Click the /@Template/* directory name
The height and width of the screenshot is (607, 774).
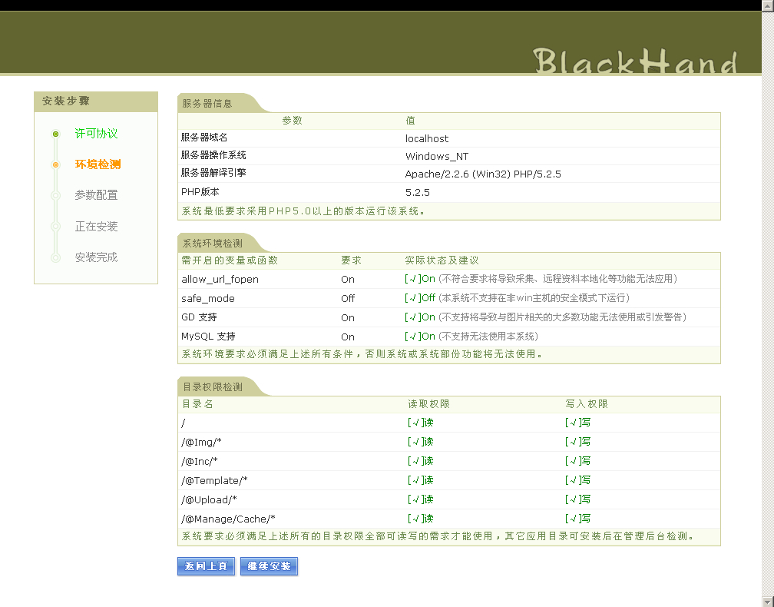[x=214, y=480]
